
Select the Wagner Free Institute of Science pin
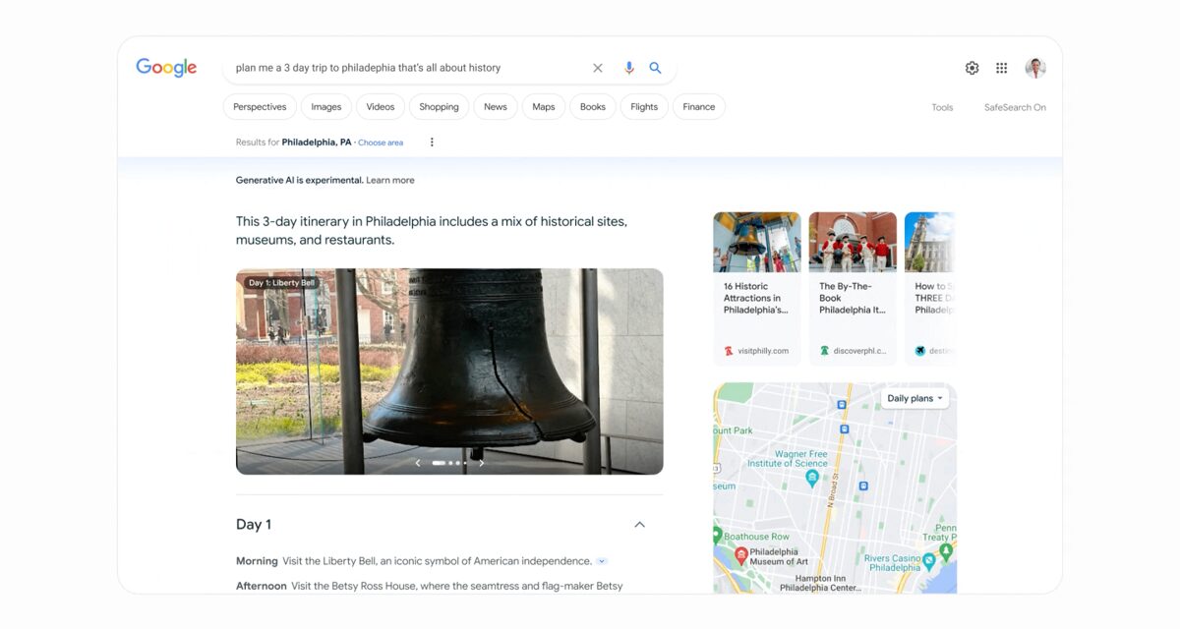pos(812,478)
